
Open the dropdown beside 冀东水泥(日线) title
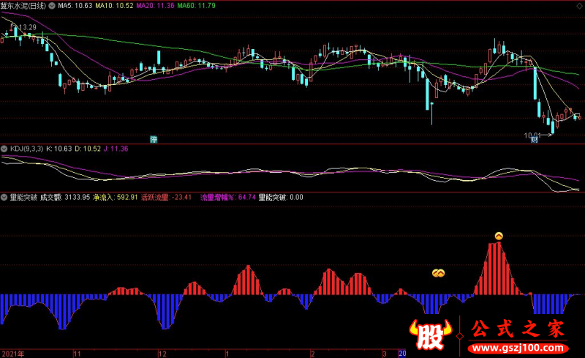52,6
